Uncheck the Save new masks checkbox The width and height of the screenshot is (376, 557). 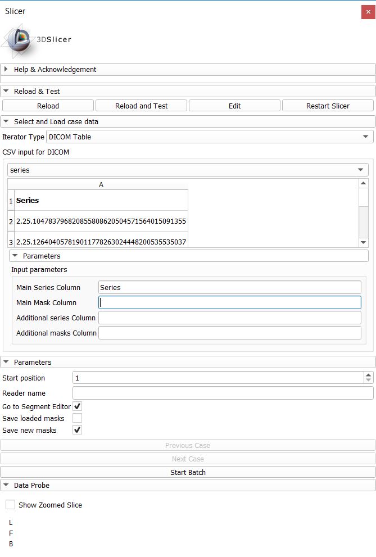(x=77, y=429)
